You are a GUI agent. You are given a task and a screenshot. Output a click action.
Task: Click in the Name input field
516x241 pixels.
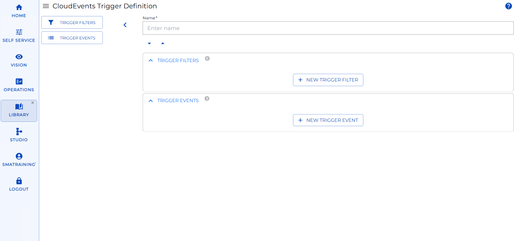tap(328, 28)
